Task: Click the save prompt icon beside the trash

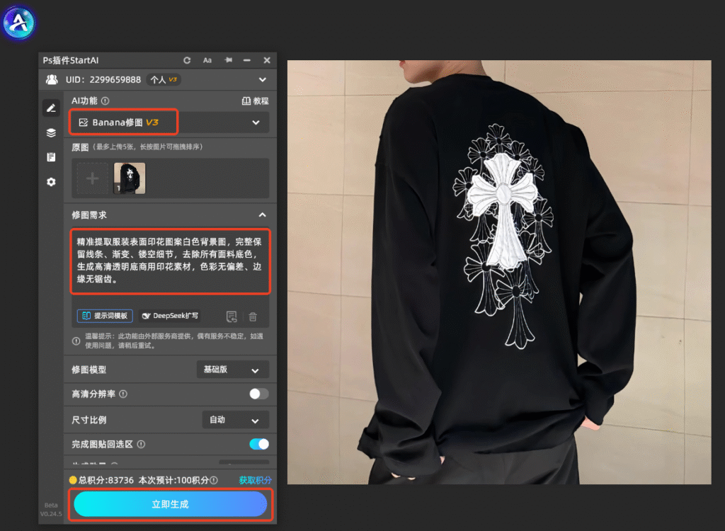Action: pyautogui.click(x=232, y=316)
